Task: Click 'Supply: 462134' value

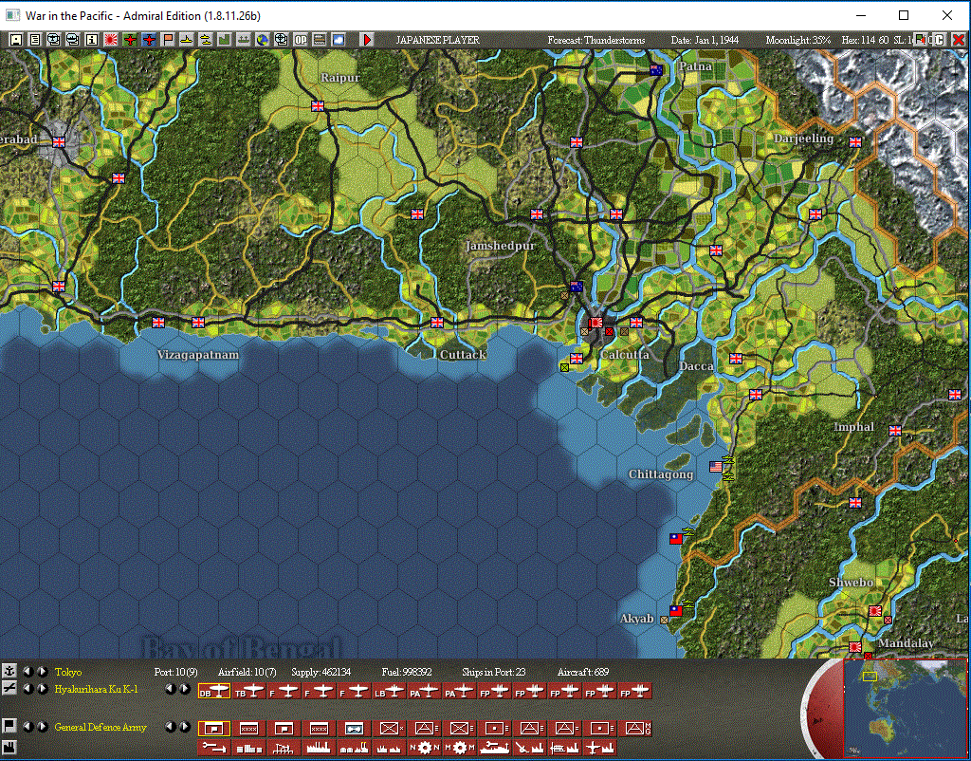Action: (x=321, y=672)
